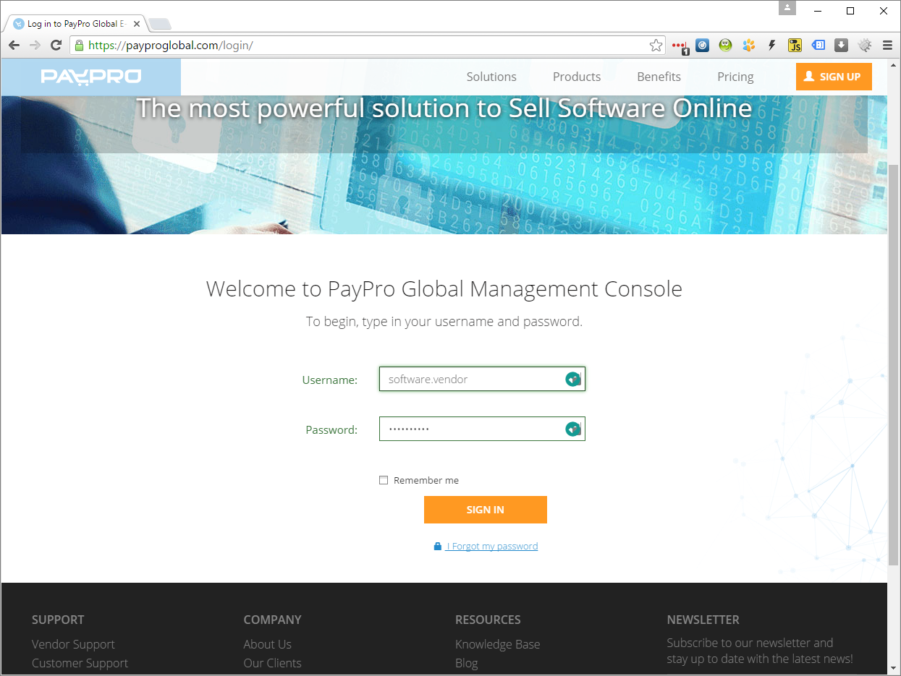
Task: Click the Chrome user profile icon
Action: tap(787, 8)
